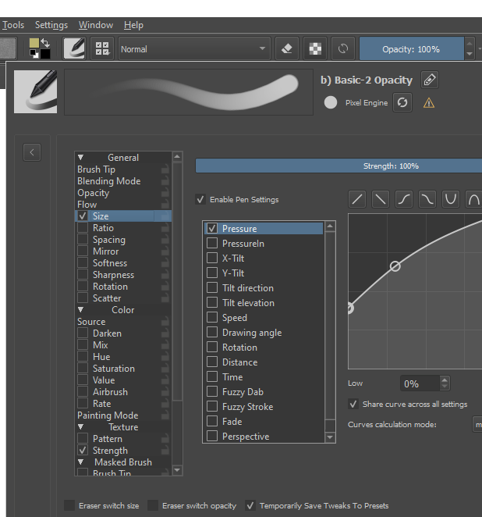Enable Eraser switch size checkbox
The image size is (482, 517).
(69, 505)
